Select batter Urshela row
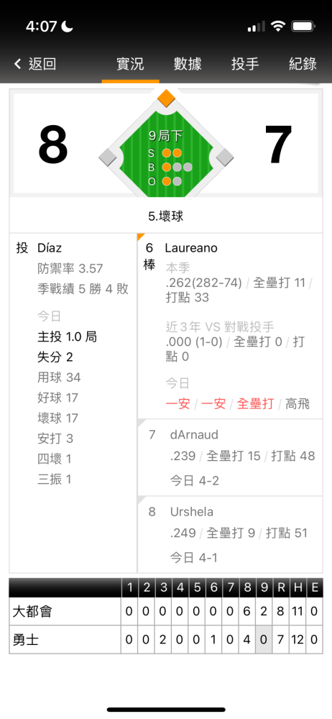332x719 pixels. click(230, 534)
